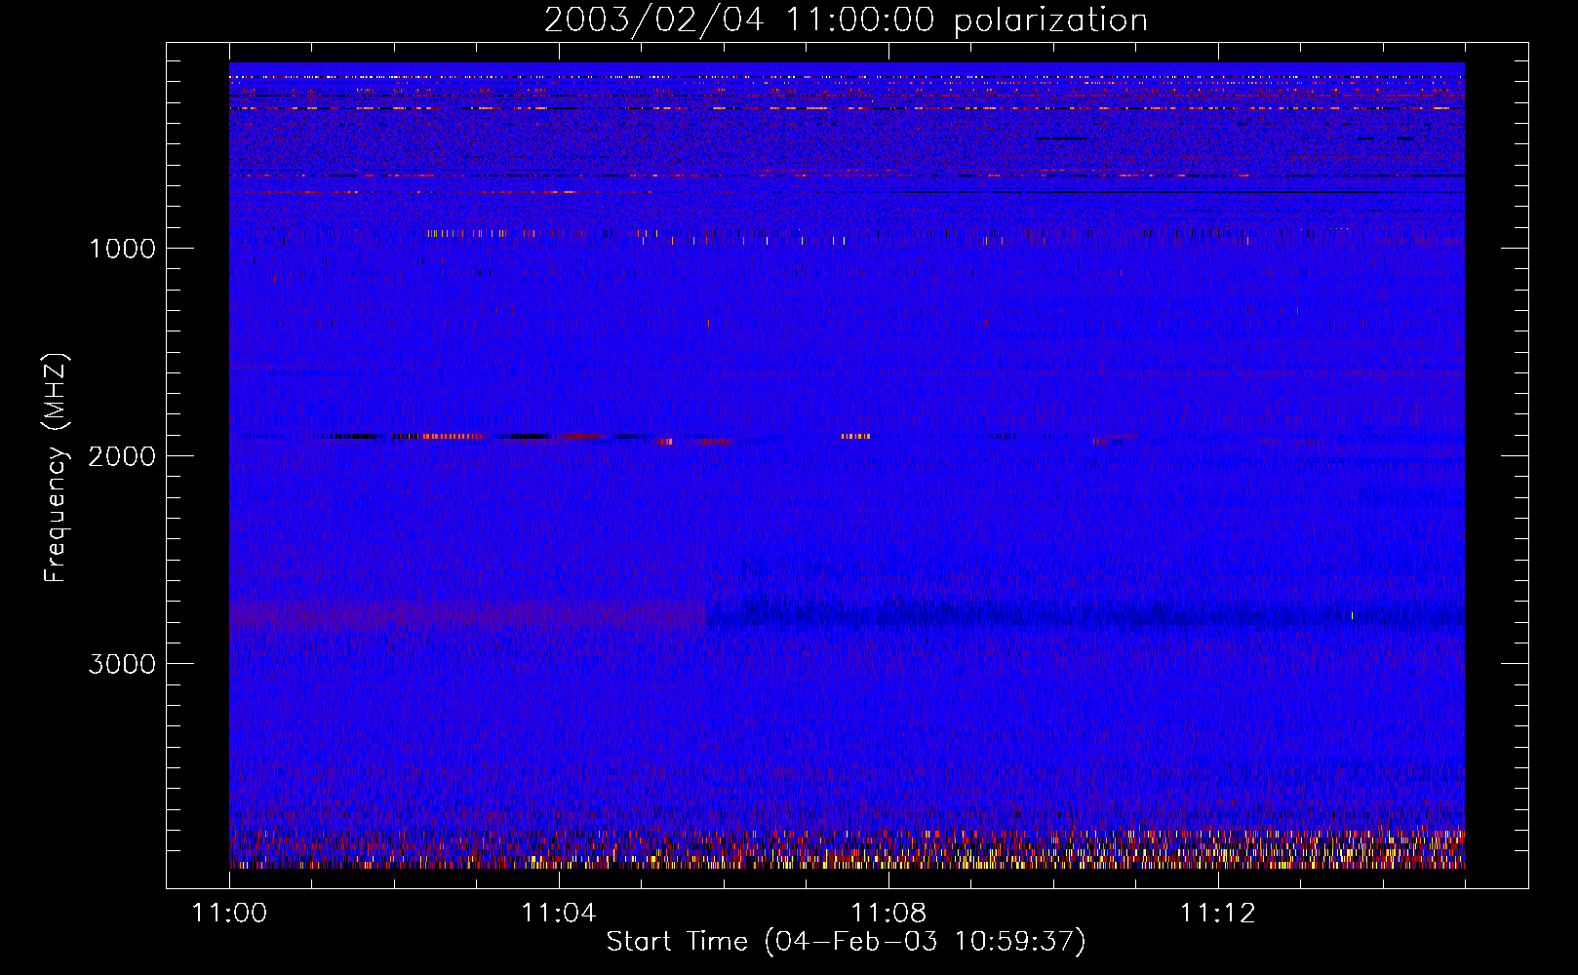
Task: Click the 'Start Time (04-Feb-03 10:59:37)' label
Action: point(846,942)
